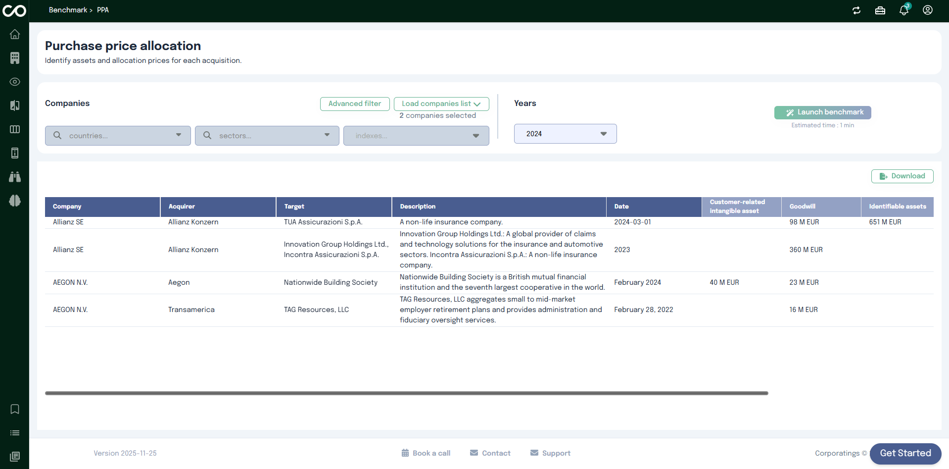Viewport: 949px width, 469px height.
Task: Click the horizontal table scrollbar
Action: point(406,393)
